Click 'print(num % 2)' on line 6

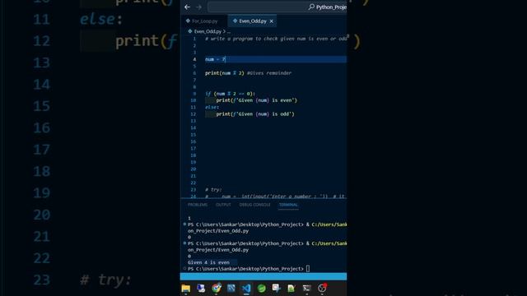[x=225, y=73]
